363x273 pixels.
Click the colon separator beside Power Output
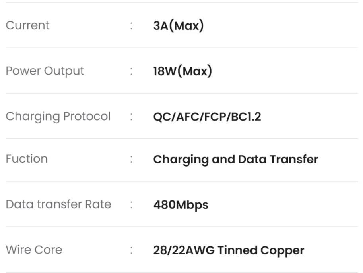[131, 71]
